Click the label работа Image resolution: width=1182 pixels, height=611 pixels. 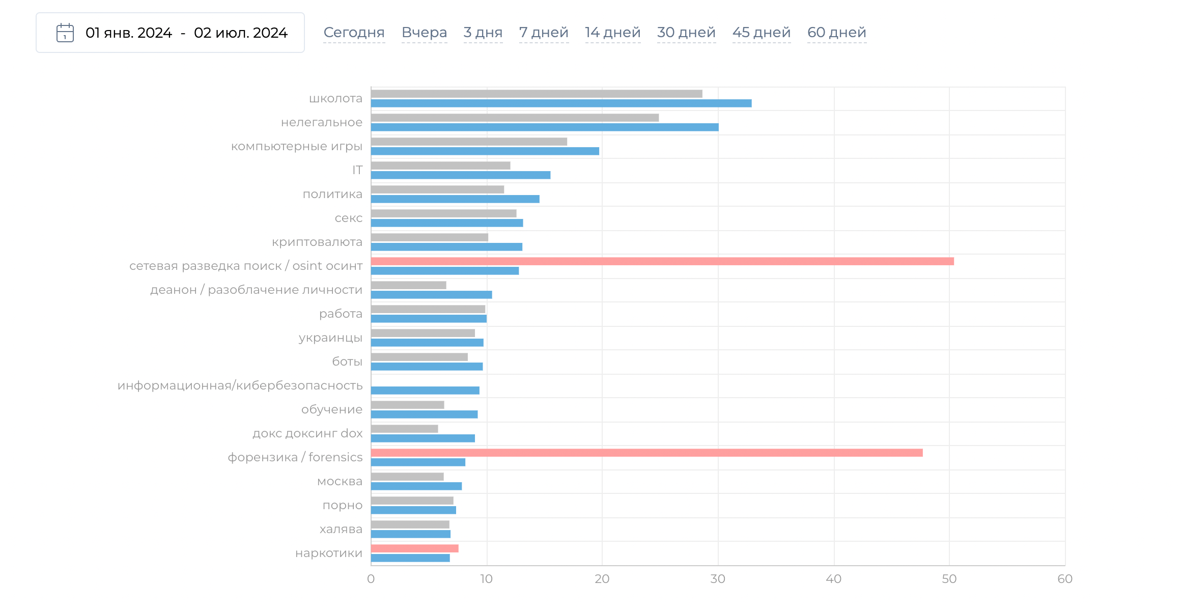[341, 314]
